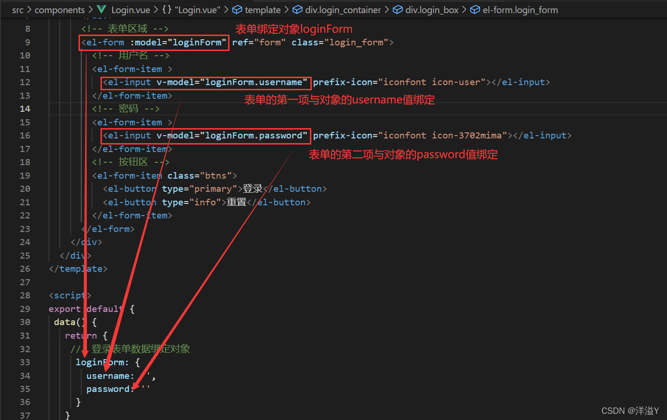Viewport: 667px width, 420px height.
Task: Click the </el-form> closing tag on line 23
Action: (x=108, y=229)
